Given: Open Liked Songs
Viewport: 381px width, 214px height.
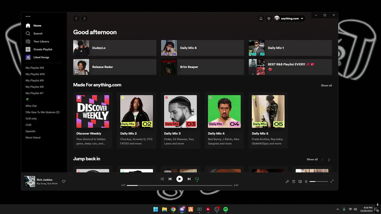Looking at the screenshot, I should 37,57.
